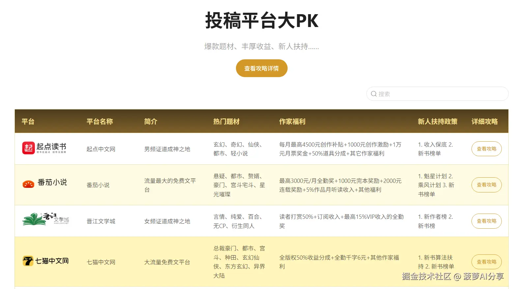
Task: Click the 详细攻略 column header
Action: click(485, 122)
